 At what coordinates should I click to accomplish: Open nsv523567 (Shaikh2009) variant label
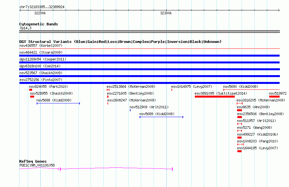coord(41,73)
